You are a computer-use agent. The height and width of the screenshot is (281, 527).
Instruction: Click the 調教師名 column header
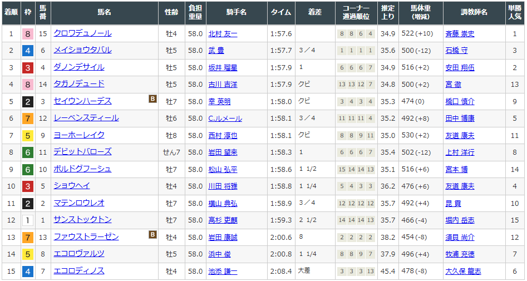coord(474,12)
